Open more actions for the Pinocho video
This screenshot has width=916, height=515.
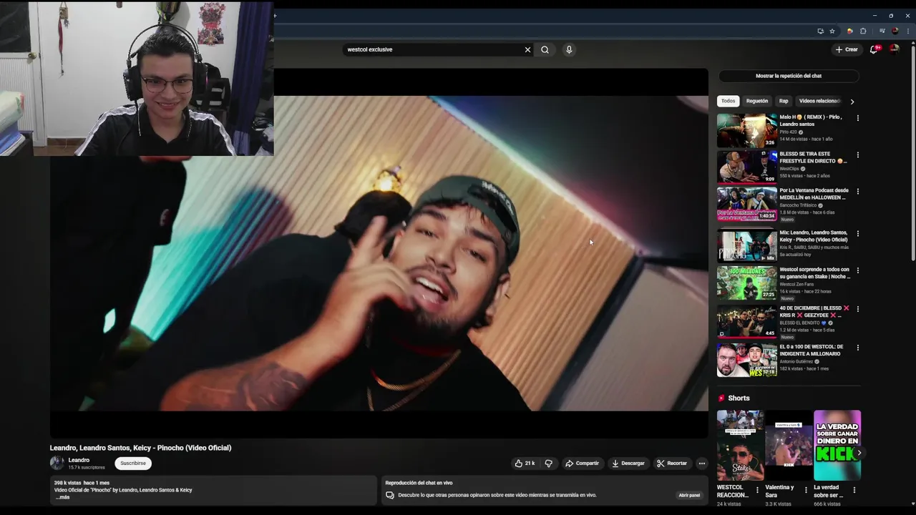click(x=701, y=463)
